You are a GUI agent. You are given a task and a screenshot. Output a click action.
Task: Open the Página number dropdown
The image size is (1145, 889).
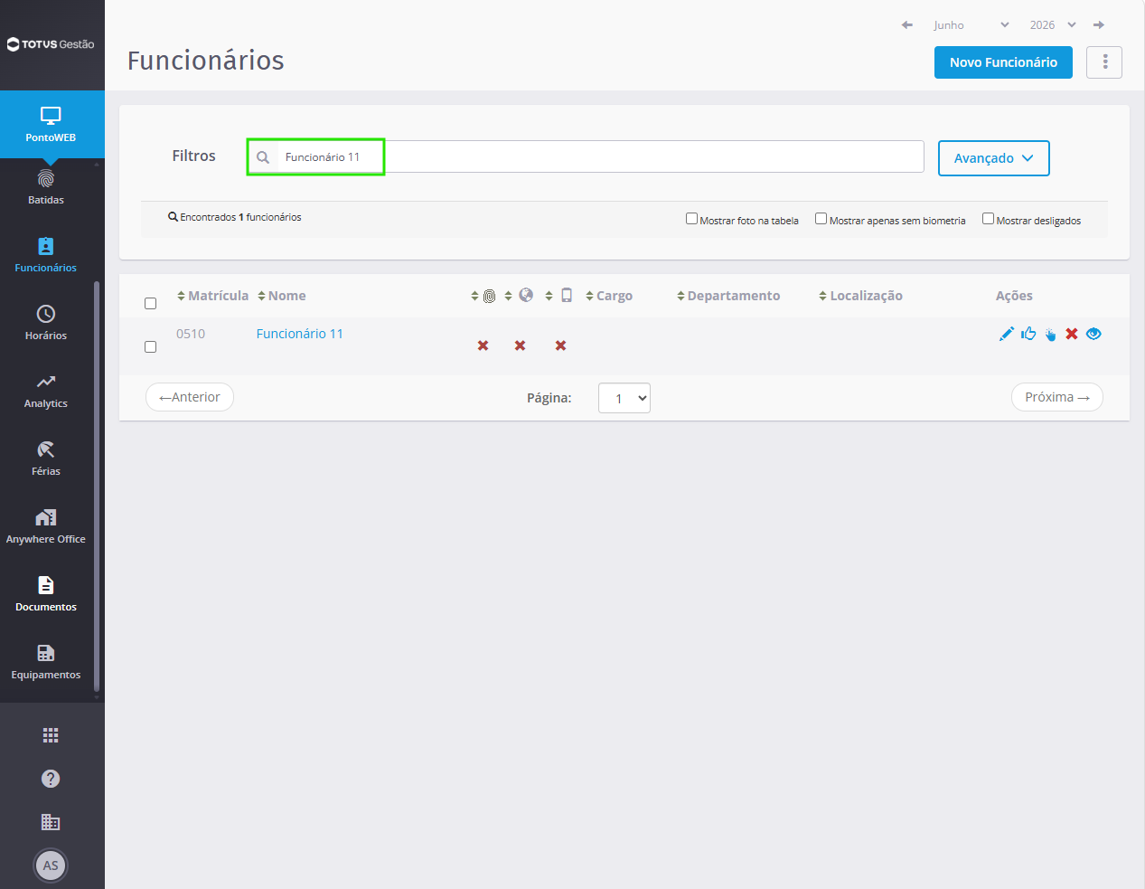pyautogui.click(x=624, y=398)
